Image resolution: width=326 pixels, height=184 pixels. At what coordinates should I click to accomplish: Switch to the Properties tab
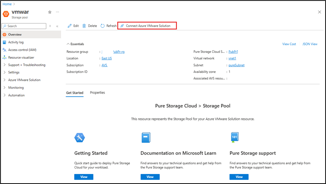pos(97,93)
